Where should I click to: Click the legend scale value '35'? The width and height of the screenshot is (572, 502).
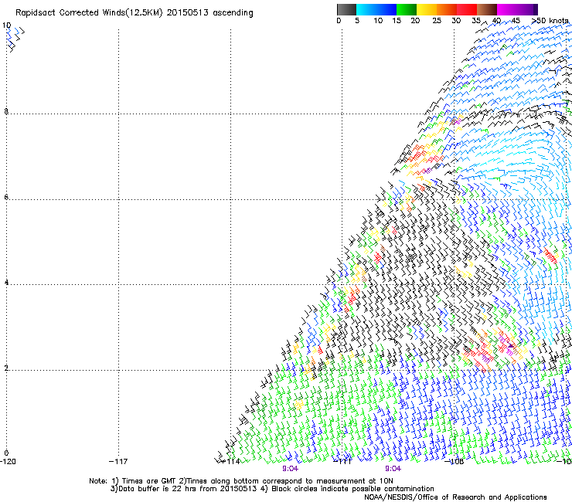tap(476, 21)
